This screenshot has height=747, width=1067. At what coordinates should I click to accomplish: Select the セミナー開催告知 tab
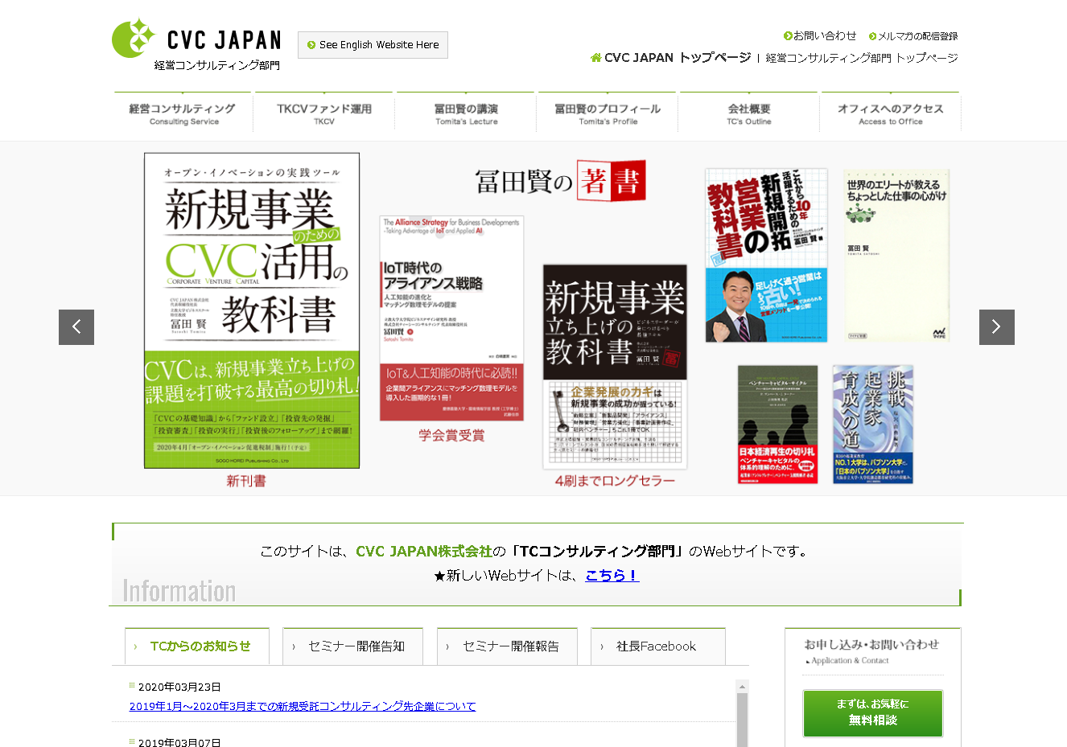353,646
